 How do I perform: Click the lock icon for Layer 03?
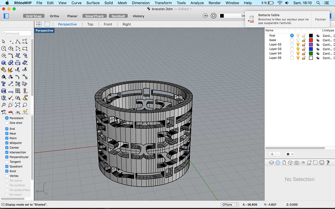(x=304, y=49)
